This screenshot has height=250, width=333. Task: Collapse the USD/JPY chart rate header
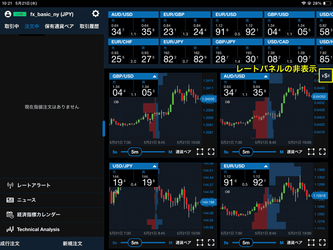[155, 166]
